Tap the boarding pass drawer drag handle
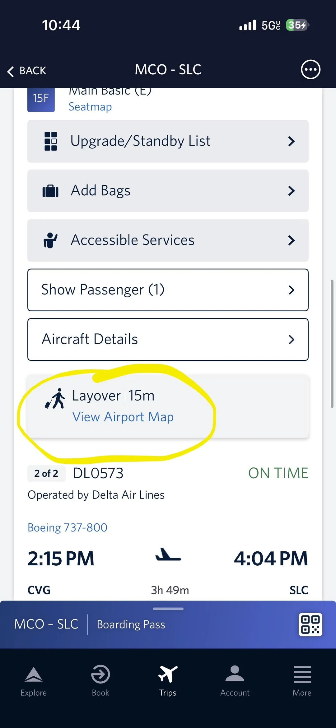This screenshot has width=336, height=728. point(168,609)
